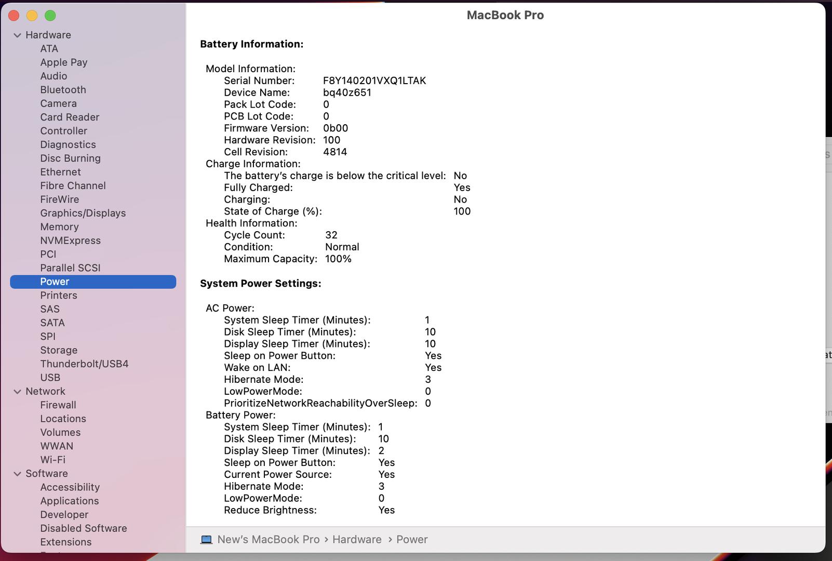Click Hardware in the path bar
Viewport: 832px width, 561px height.
click(x=357, y=540)
